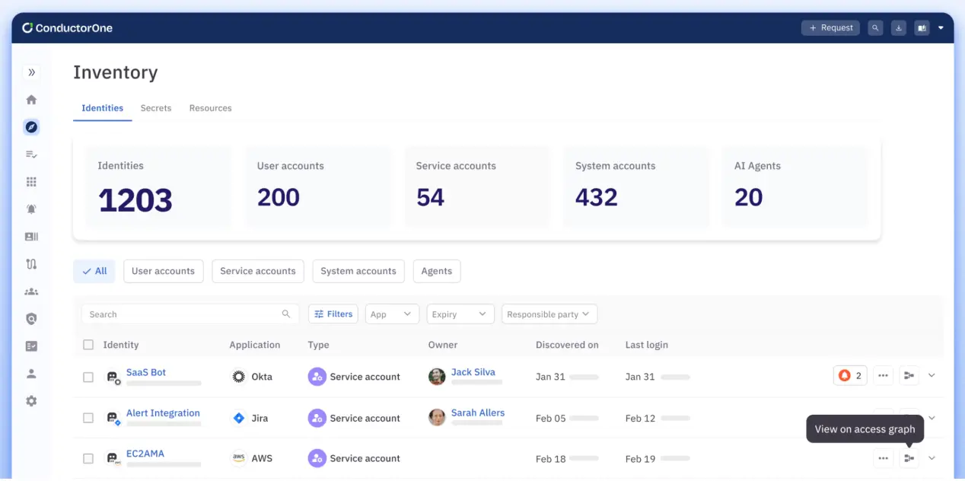This screenshot has height=481, width=965.
Task: Toggle the select-all Identity header checkbox
Action: 88,345
